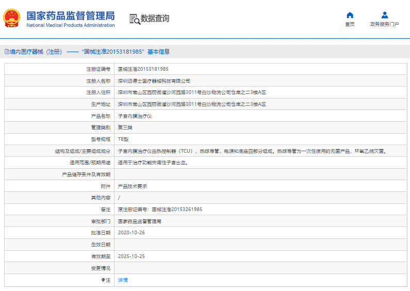Select product name 子宫内膜治疗仪
The height and width of the screenshot is (291, 410).
point(135,116)
